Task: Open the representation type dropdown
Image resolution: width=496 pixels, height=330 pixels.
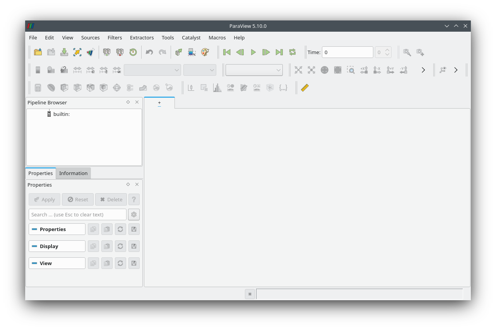Action: click(x=254, y=70)
